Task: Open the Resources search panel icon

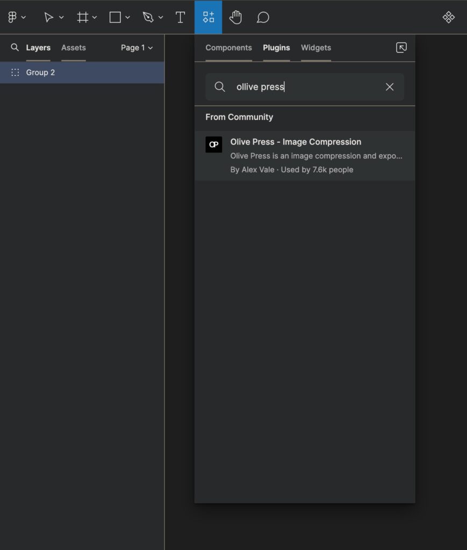Action: pos(401,47)
